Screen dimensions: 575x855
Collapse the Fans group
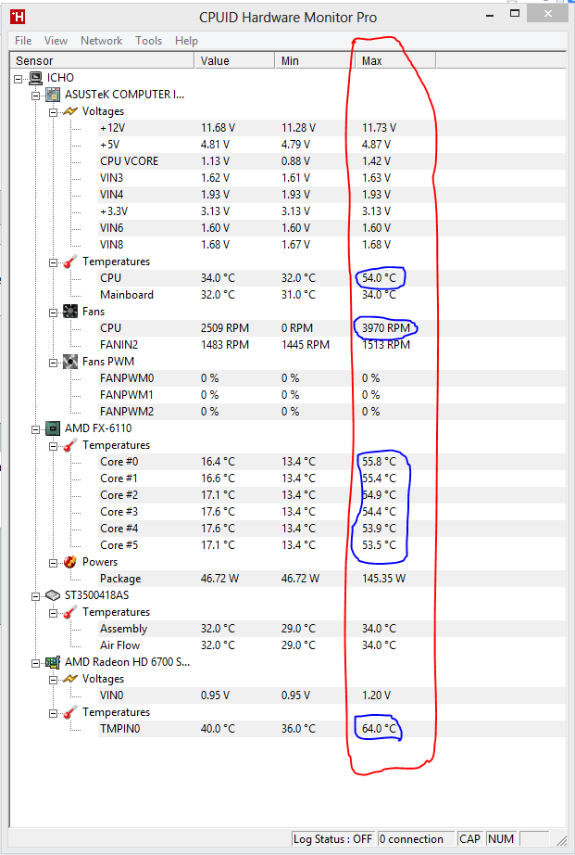[54, 312]
